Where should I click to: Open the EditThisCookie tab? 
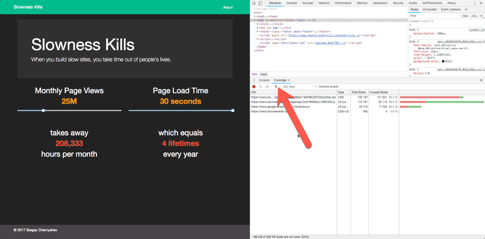pos(432,3)
